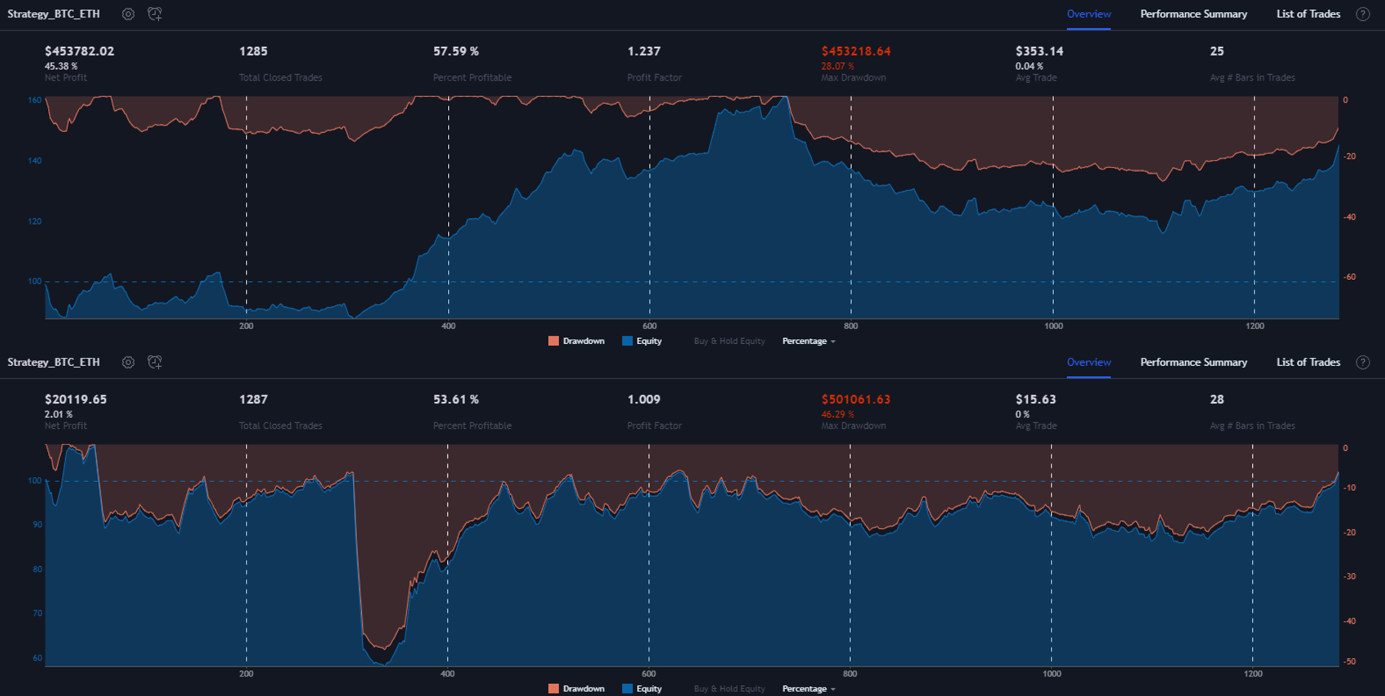The width and height of the screenshot is (1385, 696).
Task: Expand Percentage dropdown under top chart
Action: (808, 341)
